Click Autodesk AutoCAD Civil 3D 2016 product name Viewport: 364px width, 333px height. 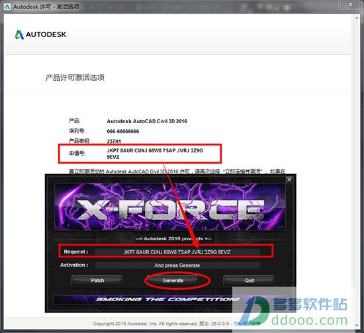(x=147, y=121)
